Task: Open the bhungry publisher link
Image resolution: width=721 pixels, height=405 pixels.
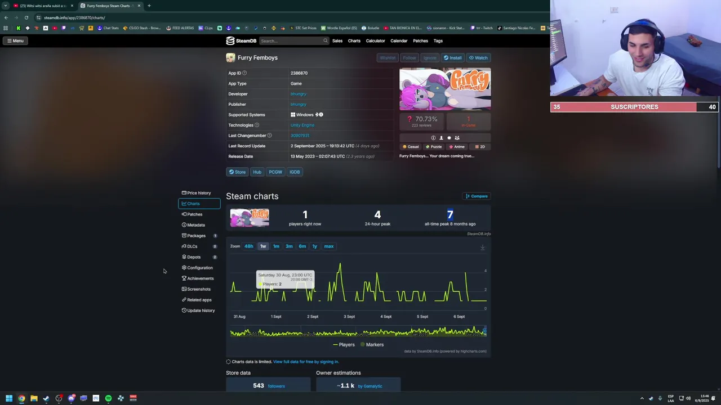Action: pyautogui.click(x=298, y=104)
